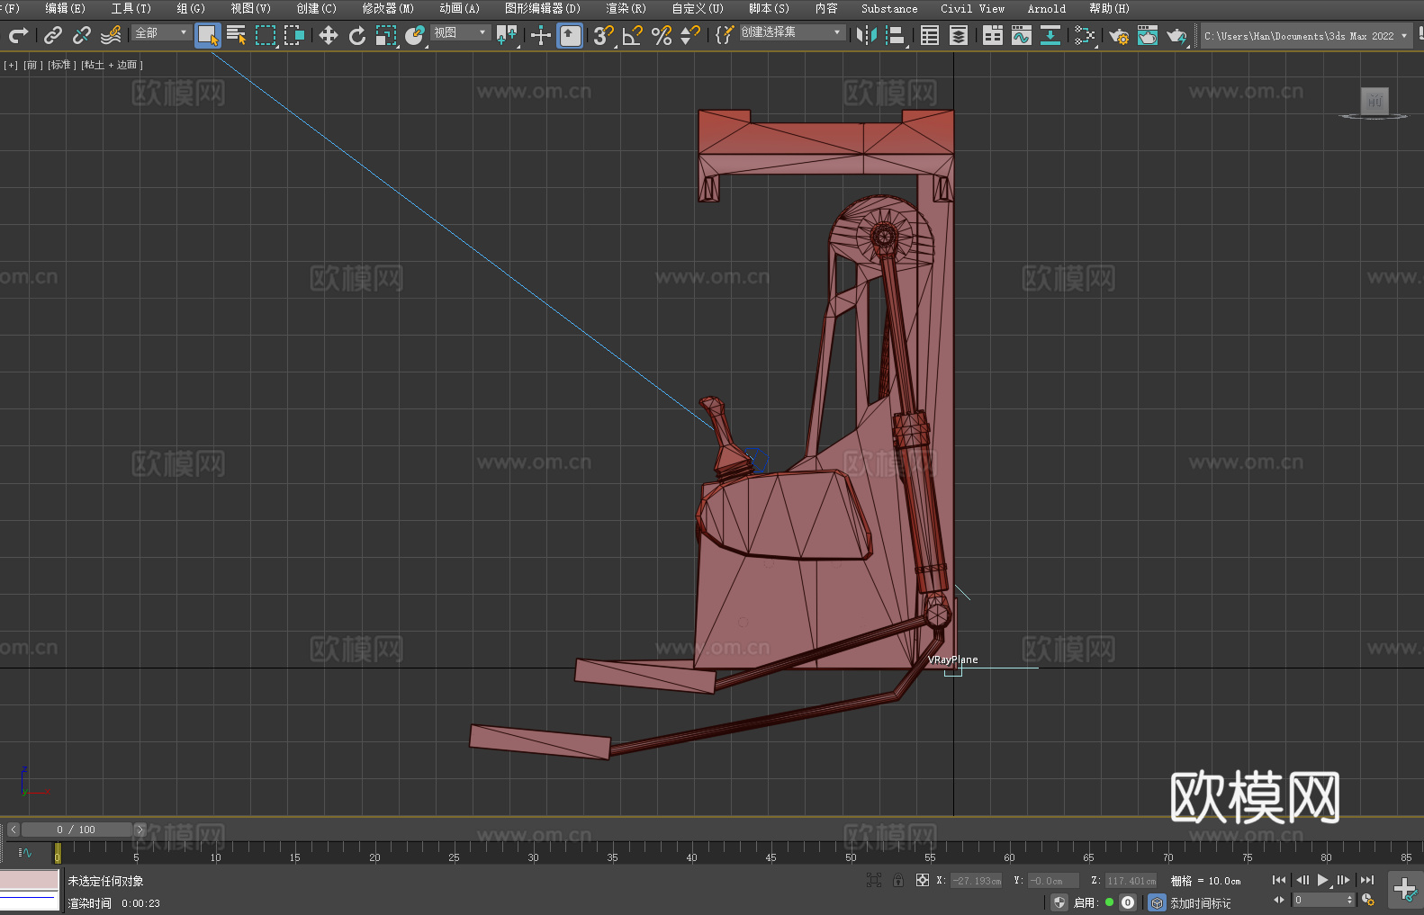Activate Select and Scale tool

(x=386, y=35)
